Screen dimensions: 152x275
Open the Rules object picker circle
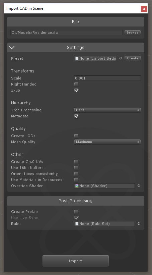139,223
